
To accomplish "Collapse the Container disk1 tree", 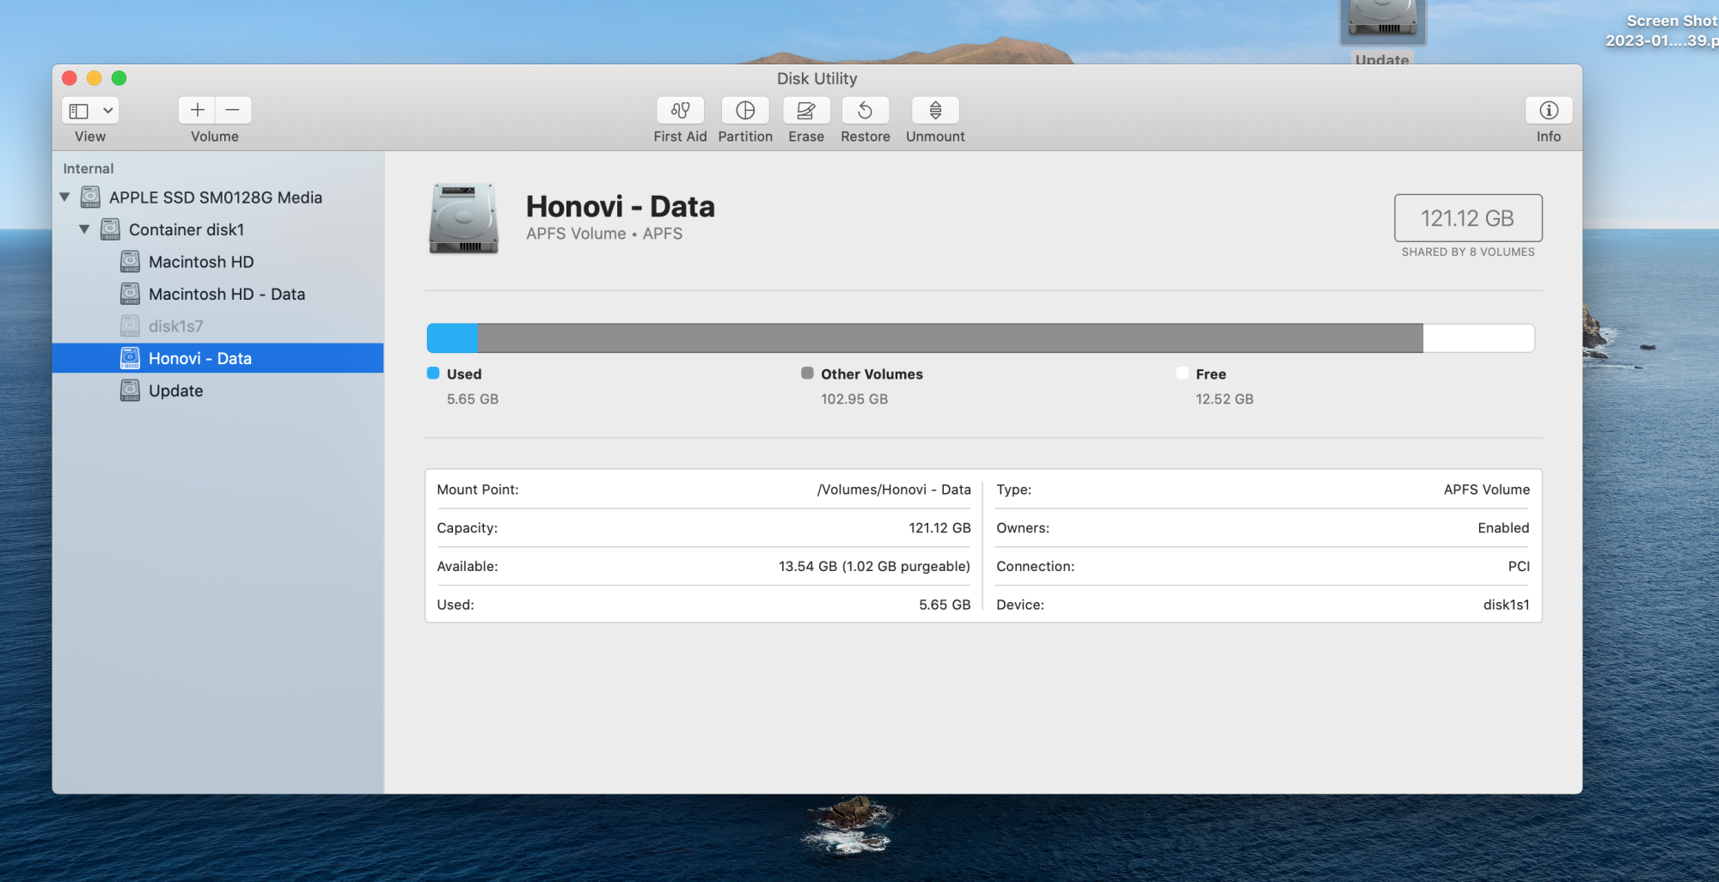I will [x=84, y=229].
